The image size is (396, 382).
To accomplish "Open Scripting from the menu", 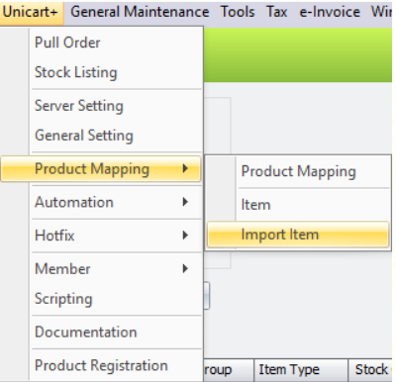I will tap(101, 299).
